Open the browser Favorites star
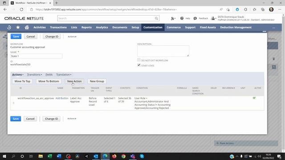The height and width of the screenshot is (160, 285). [x=254, y=9]
